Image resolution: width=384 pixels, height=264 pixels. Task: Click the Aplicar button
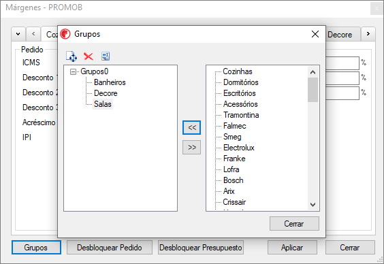292,248
